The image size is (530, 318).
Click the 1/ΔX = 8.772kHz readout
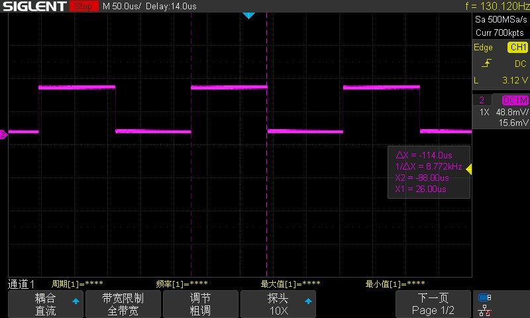(x=429, y=166)
